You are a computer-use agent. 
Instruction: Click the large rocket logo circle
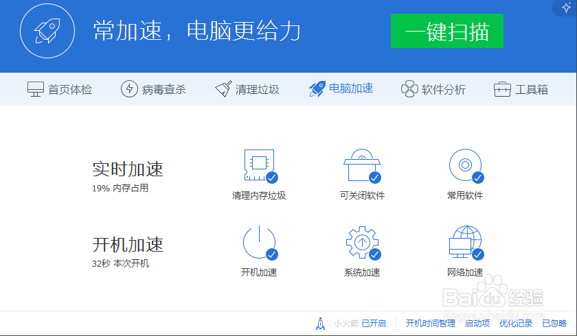47,31
